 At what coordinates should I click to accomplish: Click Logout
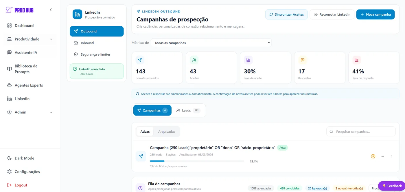tap(21, 185)
